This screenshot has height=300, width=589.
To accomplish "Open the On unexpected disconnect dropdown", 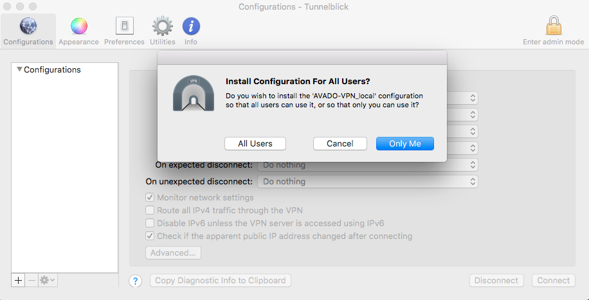I will (x=367, y=182).
